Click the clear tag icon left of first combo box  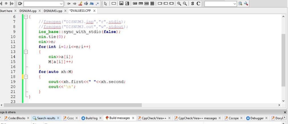[20, 3]
